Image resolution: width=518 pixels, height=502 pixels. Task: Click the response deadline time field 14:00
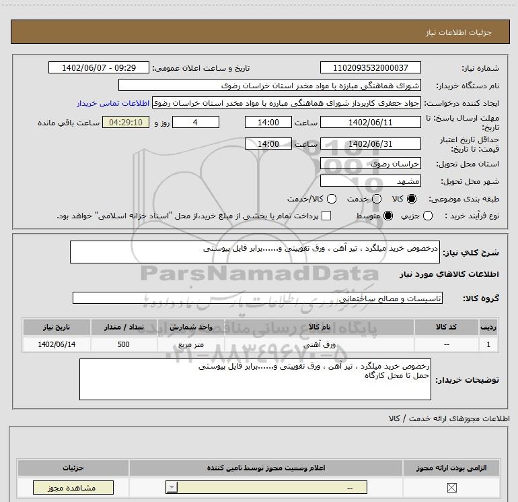(x=268, y=122)
